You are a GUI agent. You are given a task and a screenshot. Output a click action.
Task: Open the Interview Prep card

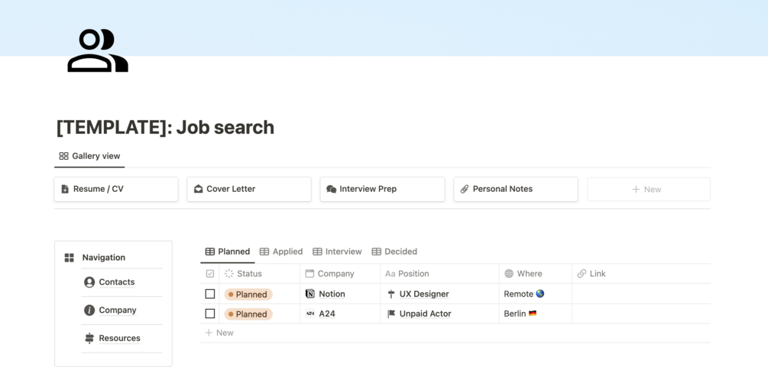coord(382,189)
